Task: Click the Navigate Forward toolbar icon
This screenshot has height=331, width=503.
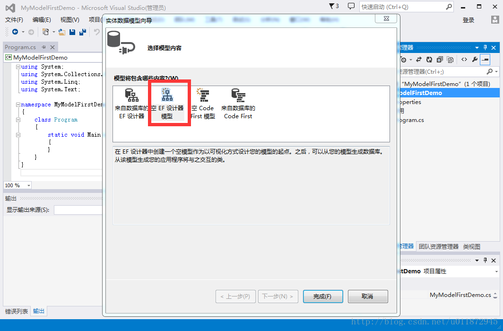Action: [x=31, y=32]
